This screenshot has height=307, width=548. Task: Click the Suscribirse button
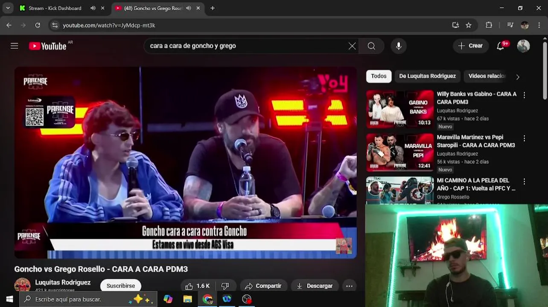pos(121,286)
